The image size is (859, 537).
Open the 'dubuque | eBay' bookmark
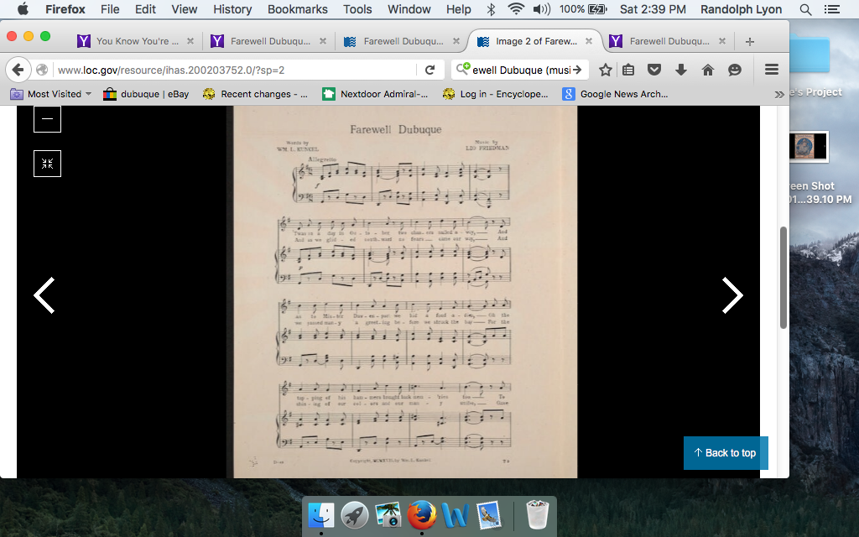(x=146, y=94)
